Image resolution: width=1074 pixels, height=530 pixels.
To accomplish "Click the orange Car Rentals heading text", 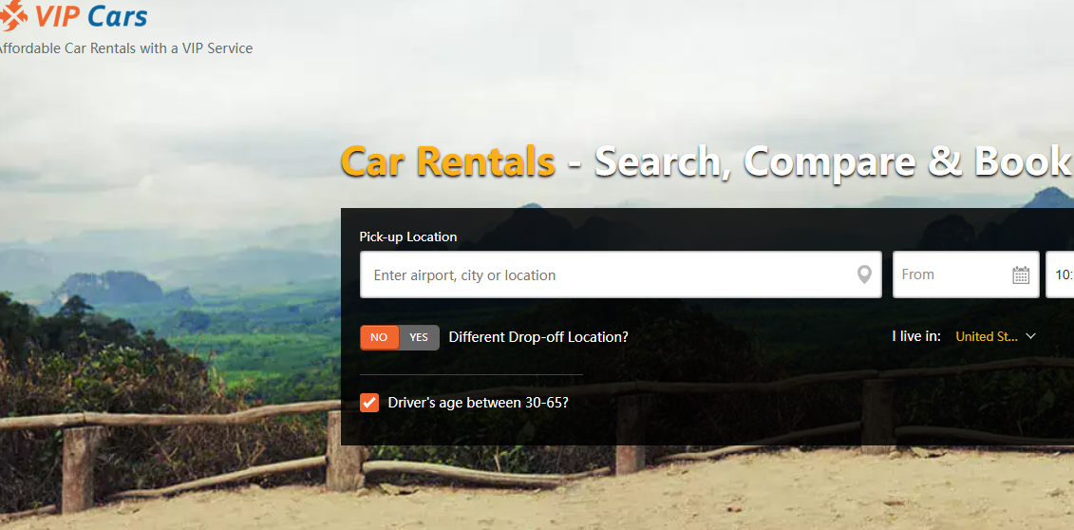I will [448, 161].
